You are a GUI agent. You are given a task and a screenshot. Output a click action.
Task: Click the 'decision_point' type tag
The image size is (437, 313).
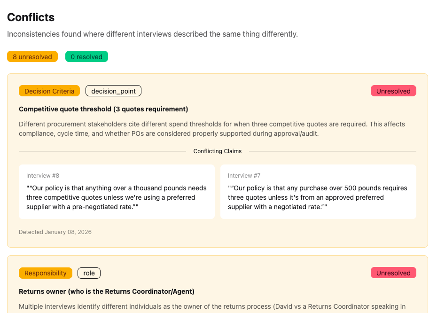click(x=113, y=91)
